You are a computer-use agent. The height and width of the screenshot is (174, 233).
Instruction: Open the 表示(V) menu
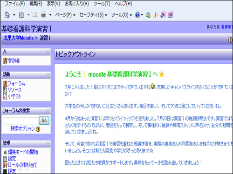click(54, 4)
